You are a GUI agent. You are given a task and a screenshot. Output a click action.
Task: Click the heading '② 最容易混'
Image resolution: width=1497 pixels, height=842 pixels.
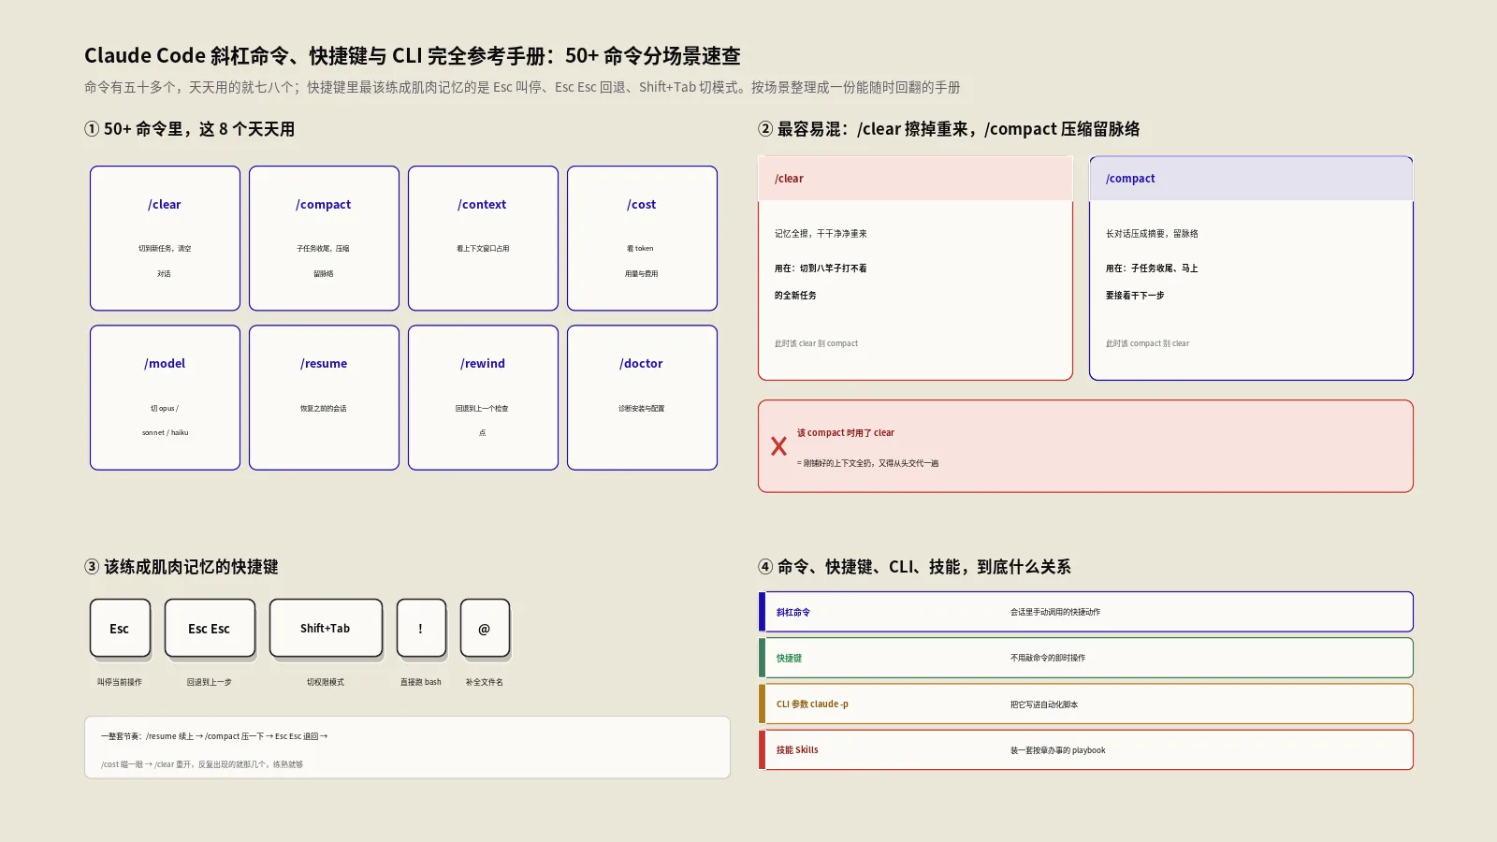point(798,129)
